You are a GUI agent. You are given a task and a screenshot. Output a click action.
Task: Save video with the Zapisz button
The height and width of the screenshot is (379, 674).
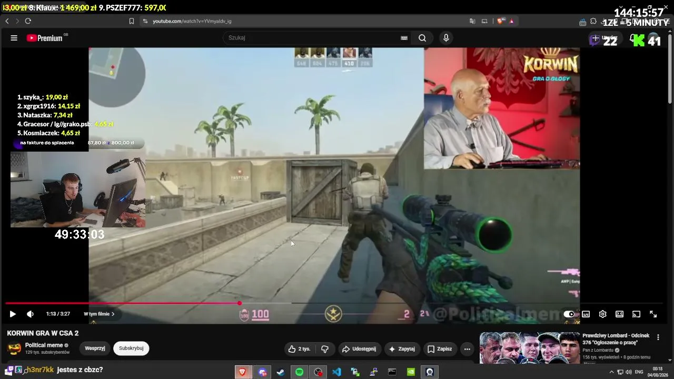pos(440,348)
